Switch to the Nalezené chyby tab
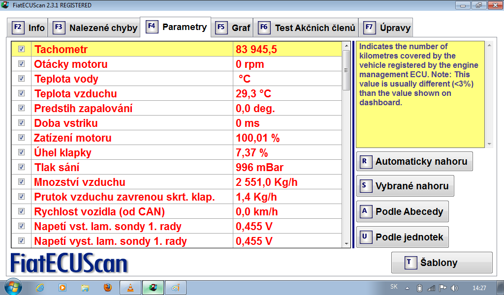Viewport: 504px width, 295px height. coord(96,28)
